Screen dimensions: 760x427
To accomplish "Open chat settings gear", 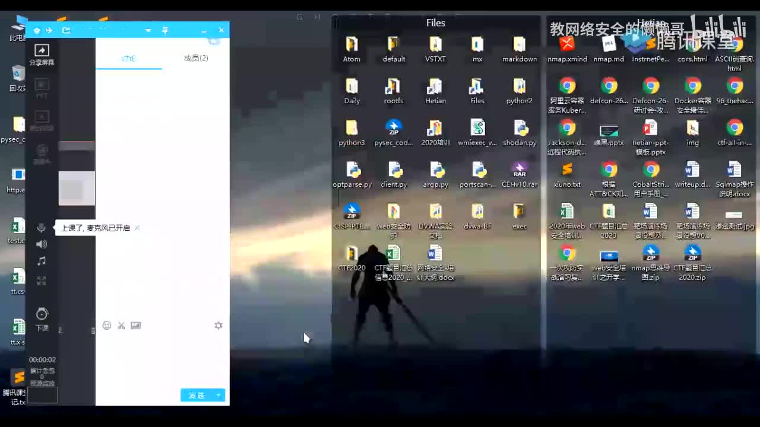I will pyautogui.click(x=218, y=326).
